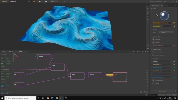Switch to the Light Properties tab
This screenshot has height=100, width=178.
tap(155, 5)
